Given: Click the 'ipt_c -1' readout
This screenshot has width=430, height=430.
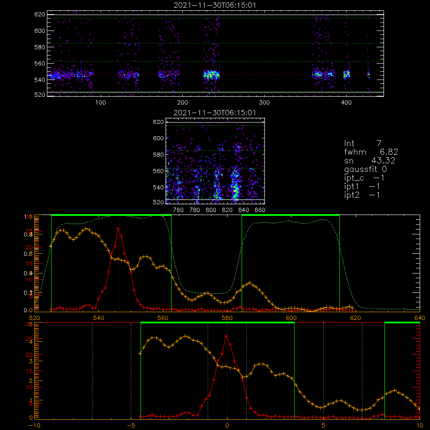Looking at the screenshot, I should pyautogui.click(x=364, y=178).
